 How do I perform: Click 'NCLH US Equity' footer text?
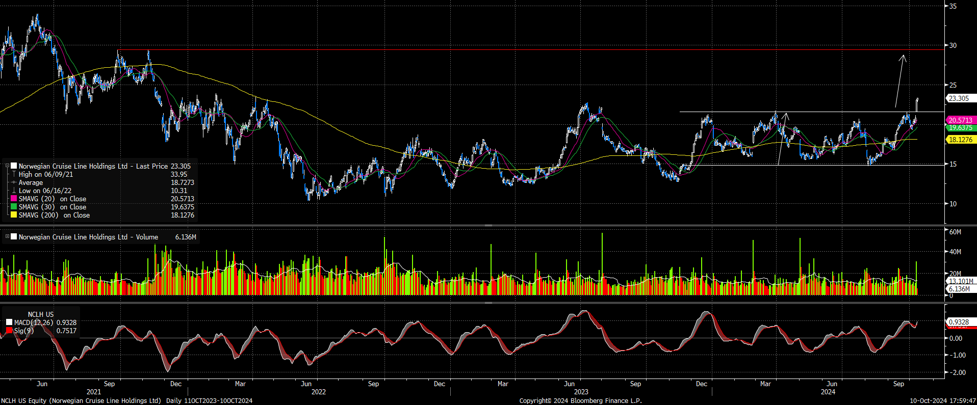(24, 401)
